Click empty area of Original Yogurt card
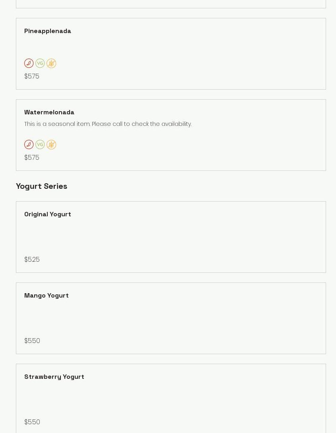The image size is (336, 433). [199, 239]
